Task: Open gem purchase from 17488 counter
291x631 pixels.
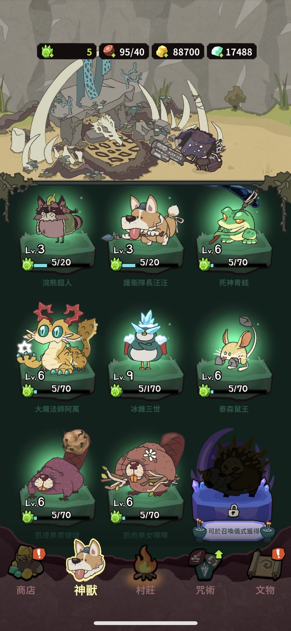Action: click(232, 52)
